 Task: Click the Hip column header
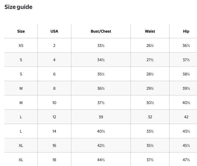click(186, 31)
